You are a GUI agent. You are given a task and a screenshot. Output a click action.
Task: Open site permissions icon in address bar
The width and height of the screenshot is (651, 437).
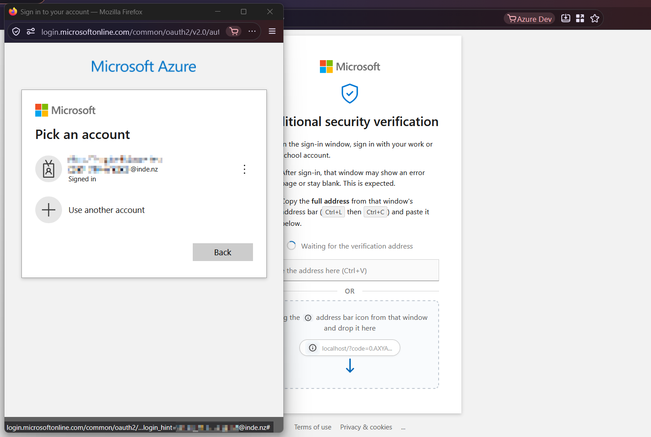coord(31,31)
